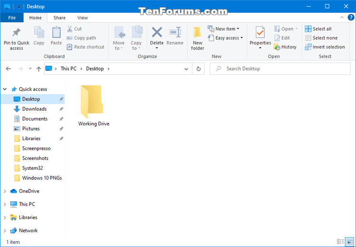The width and height of the screenshot is (356, 247).
Task: Click Select none
Action: tap(321, 38)
